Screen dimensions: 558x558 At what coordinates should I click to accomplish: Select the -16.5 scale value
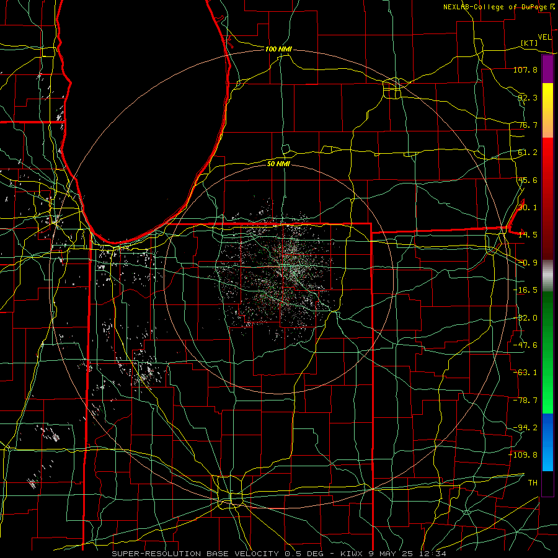click(x=525, y=290)
